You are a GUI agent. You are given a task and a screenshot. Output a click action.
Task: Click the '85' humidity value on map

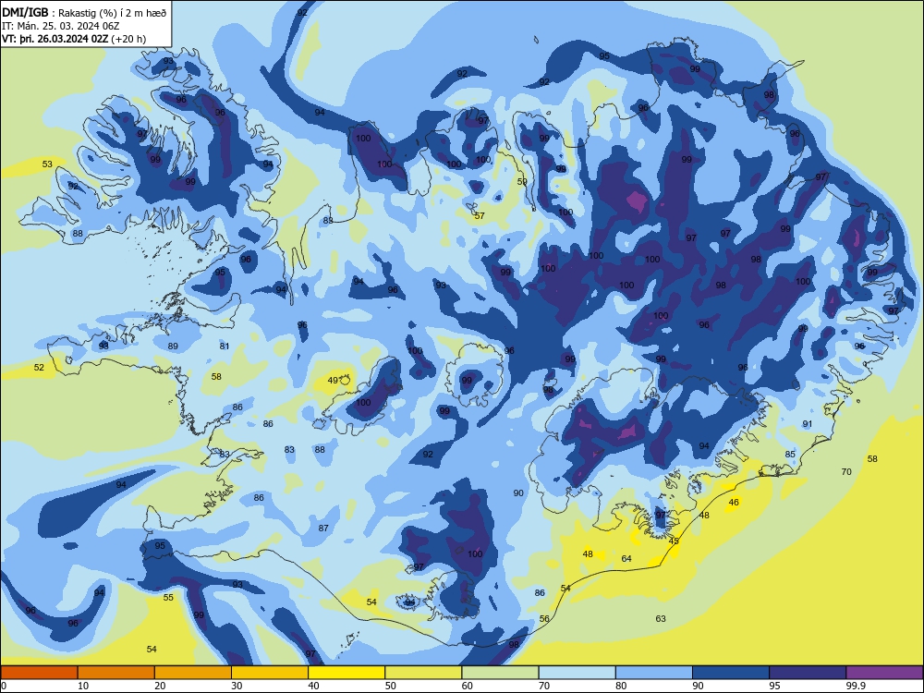790,454
